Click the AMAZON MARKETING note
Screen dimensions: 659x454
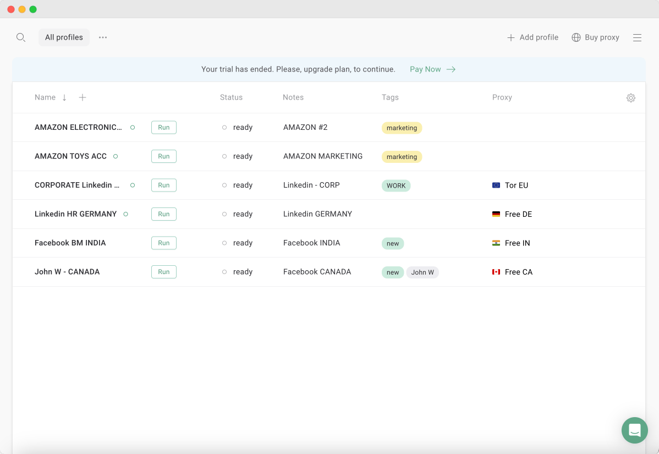[323, 156]
